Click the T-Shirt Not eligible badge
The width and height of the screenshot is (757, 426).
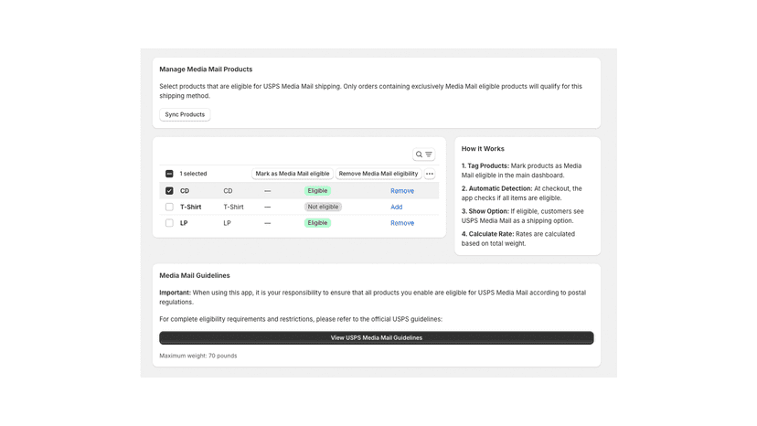pos(323,207)
